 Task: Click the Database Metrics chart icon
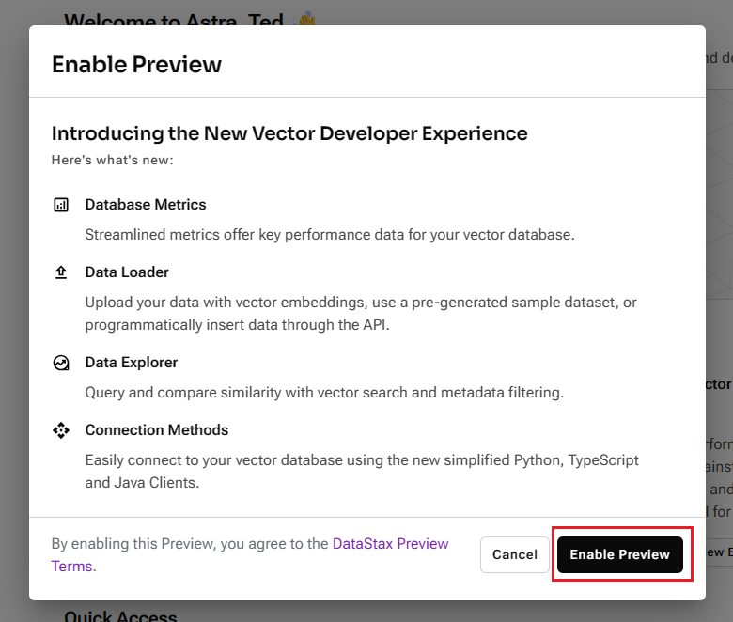[x=61, y=205]
